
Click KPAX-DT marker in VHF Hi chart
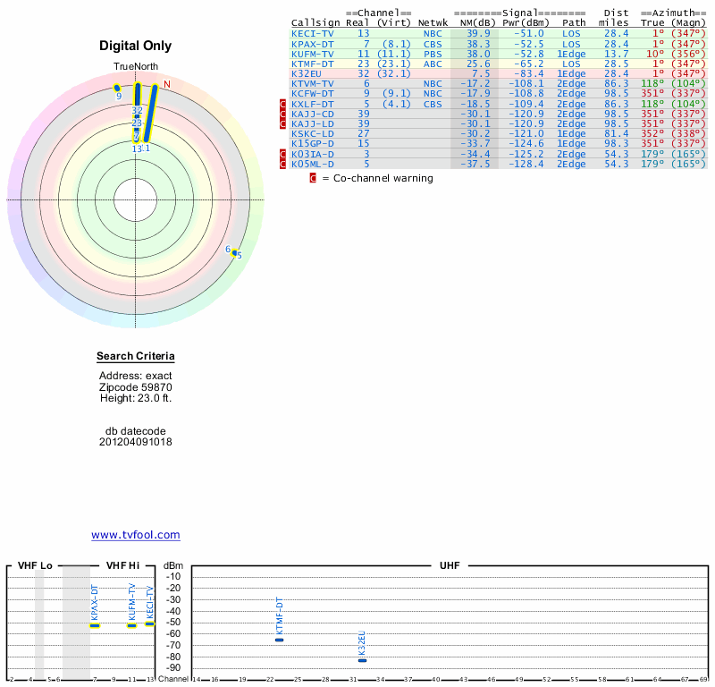pos(95,624)
